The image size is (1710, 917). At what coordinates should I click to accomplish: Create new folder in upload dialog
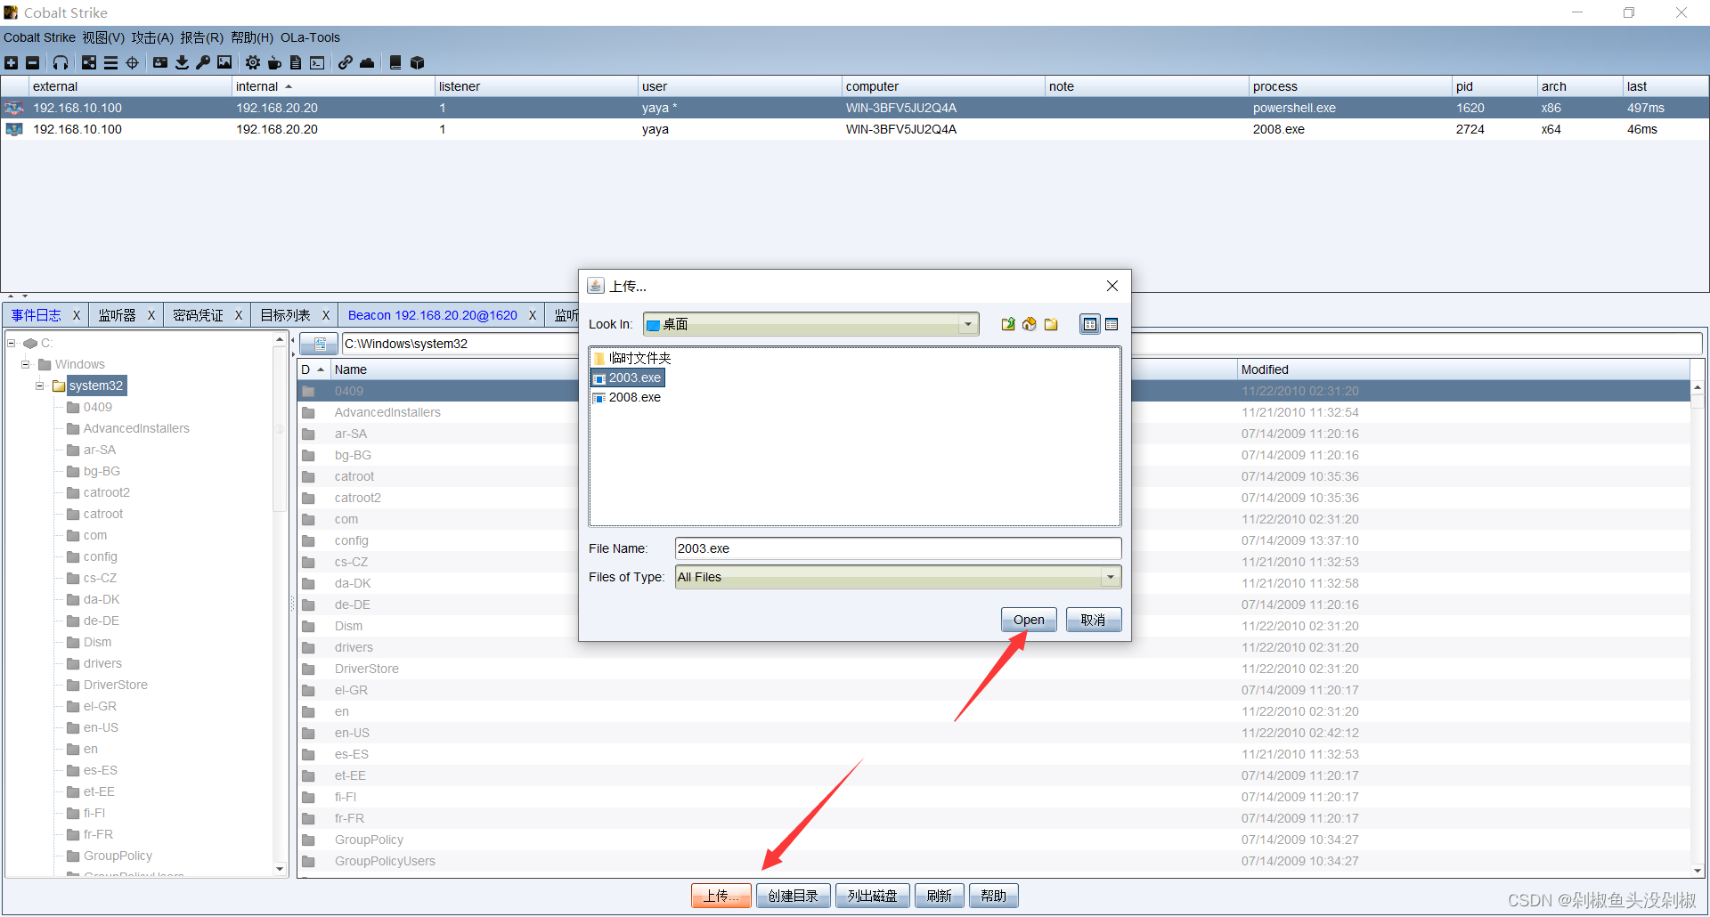tap(1051, 324)
